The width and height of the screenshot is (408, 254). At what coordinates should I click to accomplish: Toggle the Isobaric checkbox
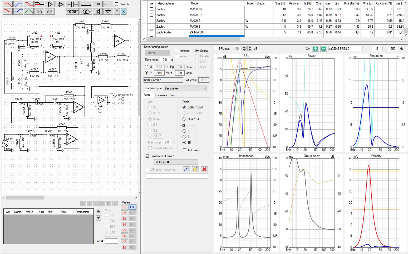pyautogui.click(x=177, y=51)
